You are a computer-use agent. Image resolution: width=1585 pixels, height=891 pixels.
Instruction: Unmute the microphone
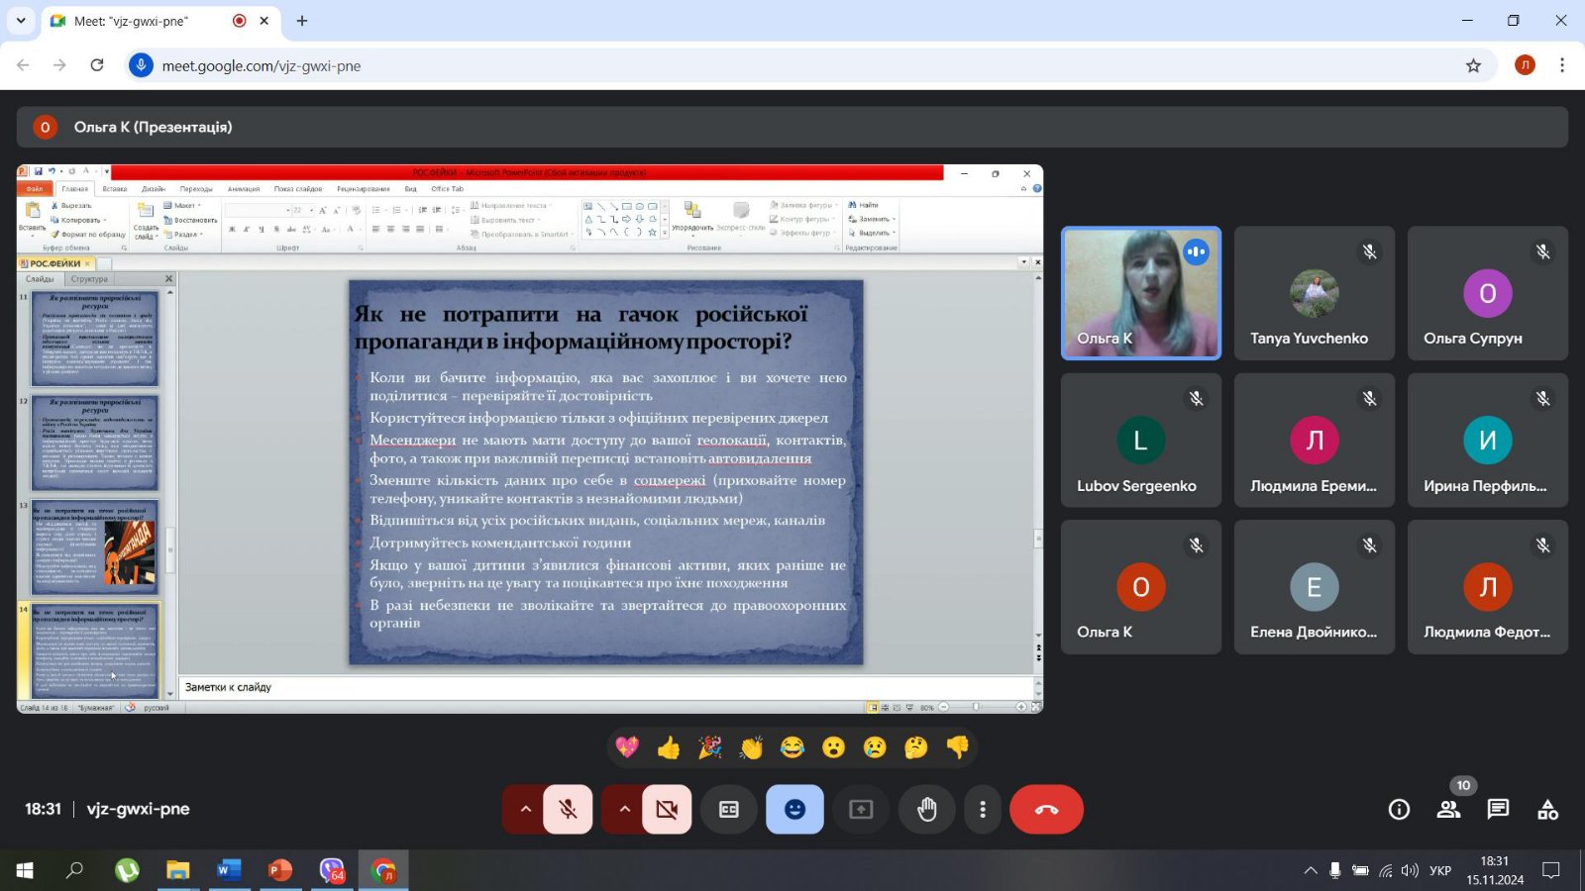[568, 810]
